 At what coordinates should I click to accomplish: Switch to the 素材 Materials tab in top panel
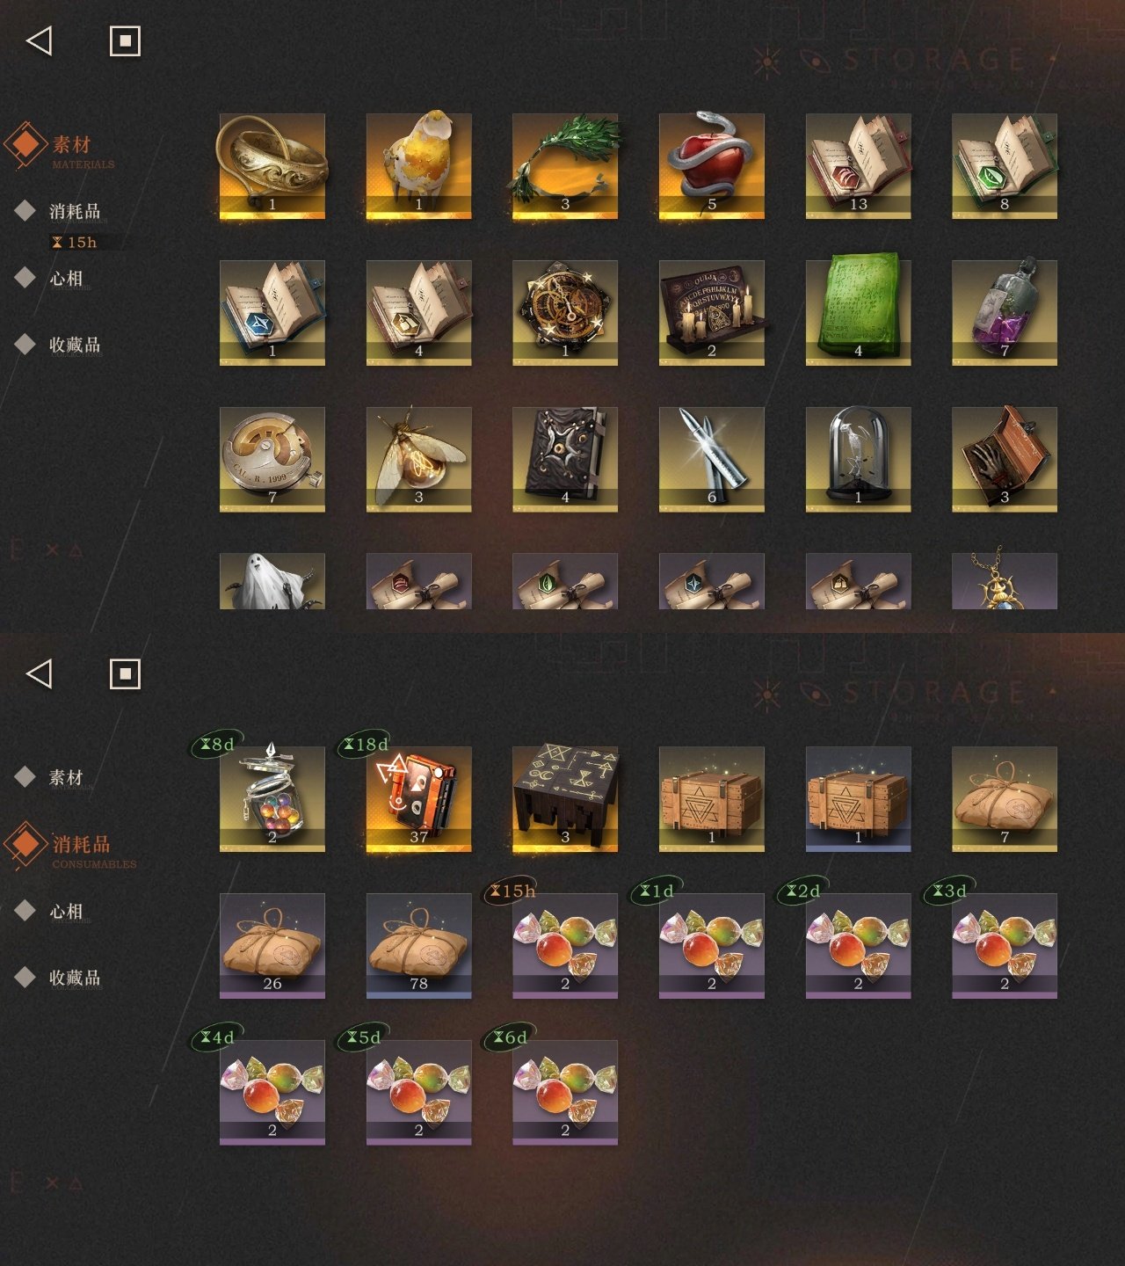(x=70, y=146)
